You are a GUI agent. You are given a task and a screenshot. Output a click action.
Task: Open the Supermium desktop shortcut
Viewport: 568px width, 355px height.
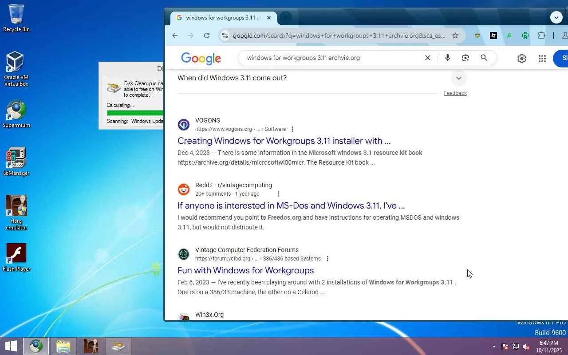[x=16, y=114]
